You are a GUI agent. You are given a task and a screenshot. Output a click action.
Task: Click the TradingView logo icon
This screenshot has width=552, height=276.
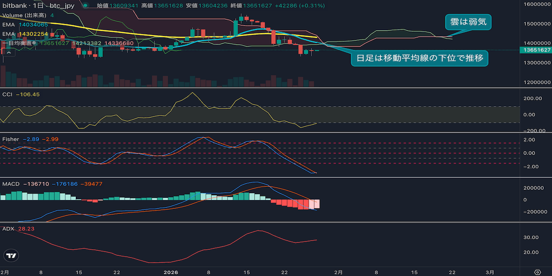11,256
